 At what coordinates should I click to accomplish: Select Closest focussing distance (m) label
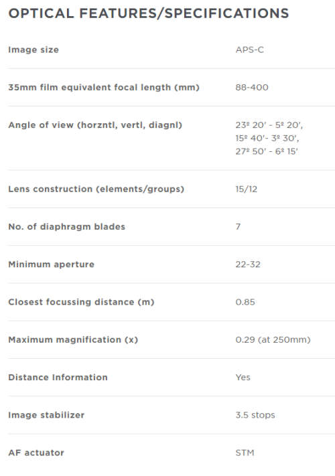81,302
